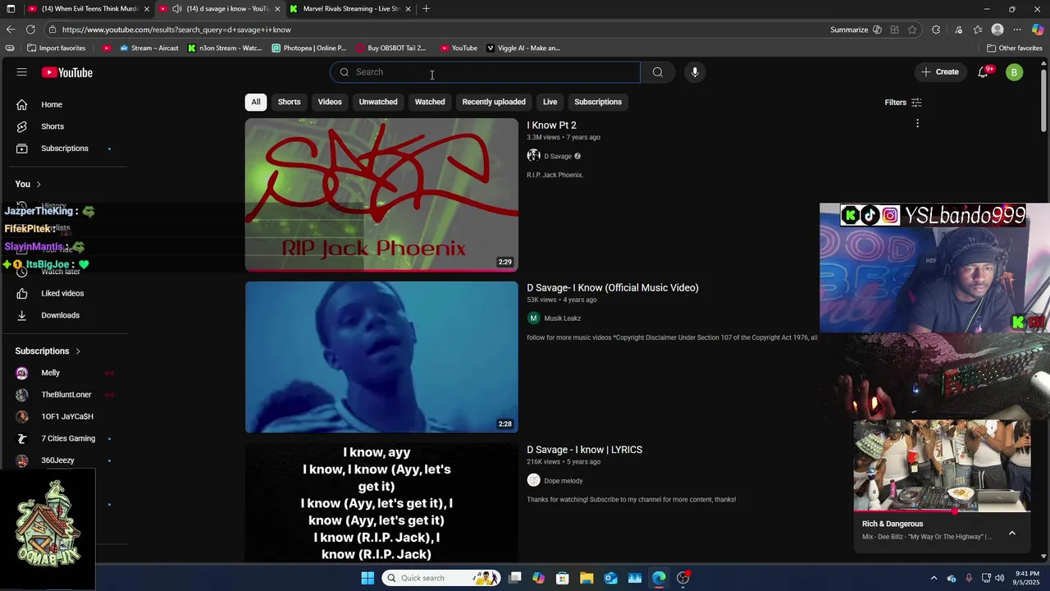Open Microsoft Store from taskbar
The image size is (1050, 591).
pos(563,578)
